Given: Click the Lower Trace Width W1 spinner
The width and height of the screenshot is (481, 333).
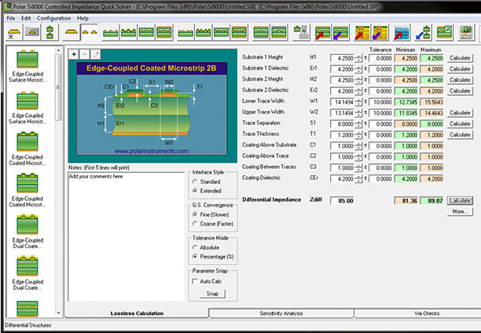Looking at the screenshot, I should tap(359, 102).
